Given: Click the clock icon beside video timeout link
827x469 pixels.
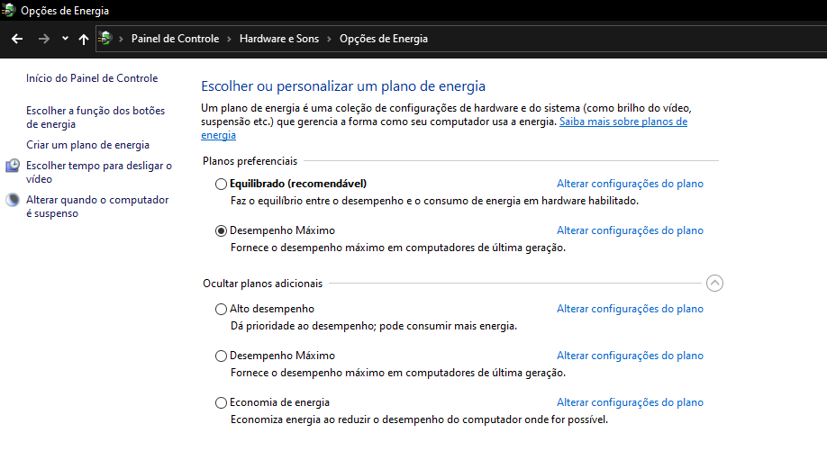Looking at the screenshot, I should click(13, 166).
